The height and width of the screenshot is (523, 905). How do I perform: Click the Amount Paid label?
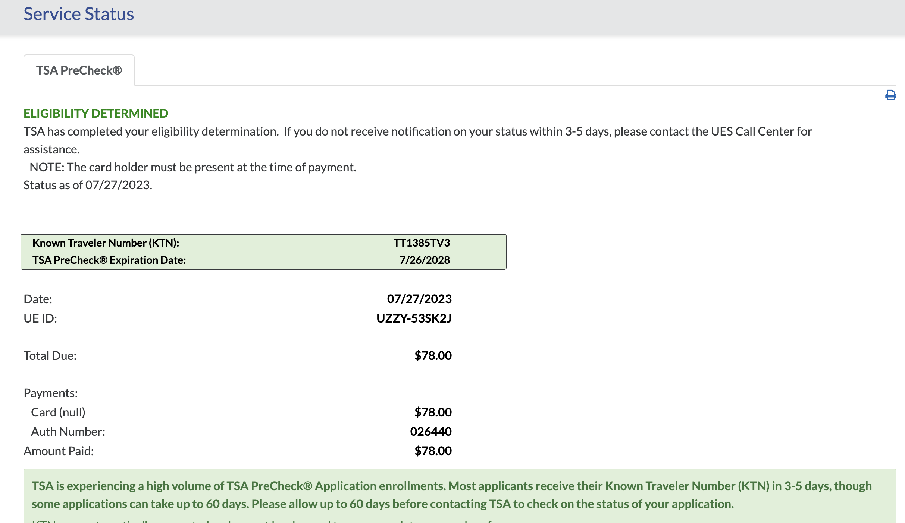tap(59, 451)
